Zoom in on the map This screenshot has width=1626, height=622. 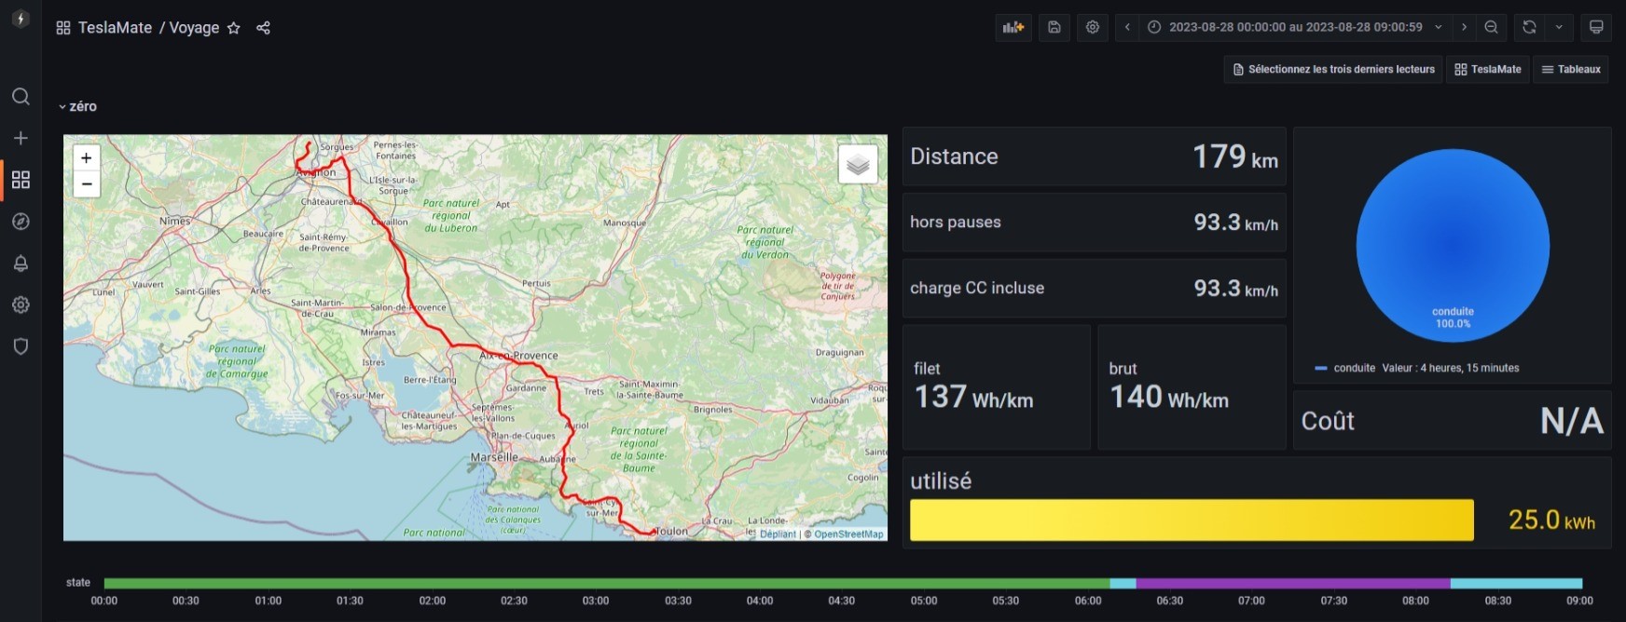87,158
